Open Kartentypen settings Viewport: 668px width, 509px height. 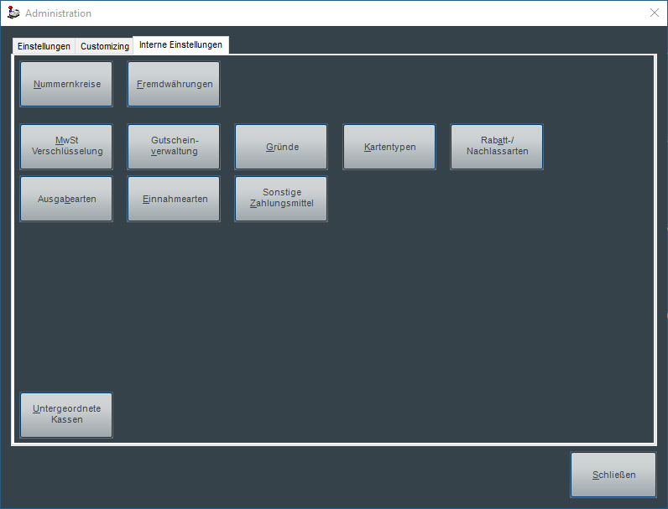(x=389, y=147)
